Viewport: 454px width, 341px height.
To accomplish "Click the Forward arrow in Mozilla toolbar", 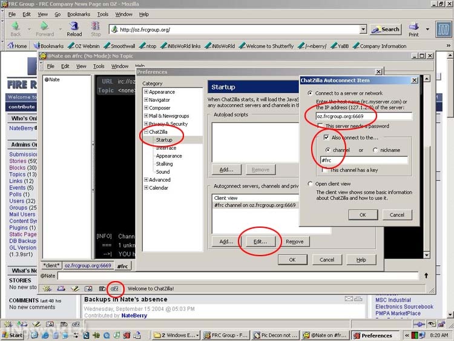I will coord(45,29).
